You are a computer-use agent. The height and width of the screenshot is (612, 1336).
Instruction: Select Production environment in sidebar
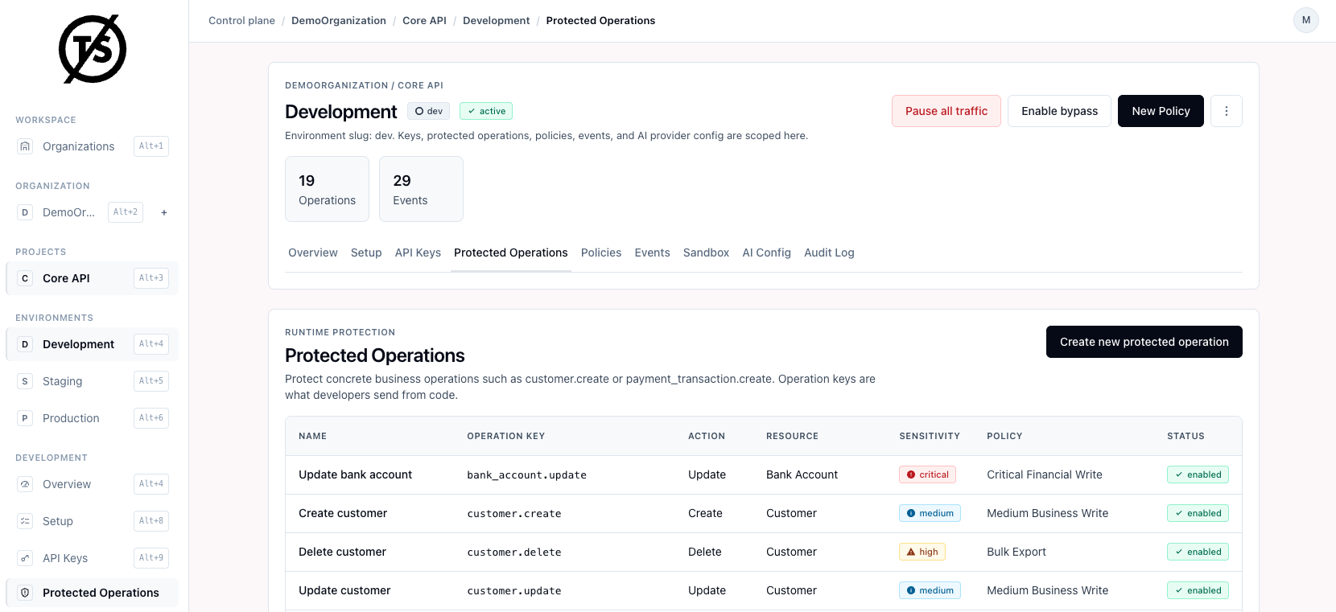click(x=92, y=418)
